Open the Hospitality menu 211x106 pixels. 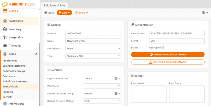pyautogui.click(x=20, y=37)
